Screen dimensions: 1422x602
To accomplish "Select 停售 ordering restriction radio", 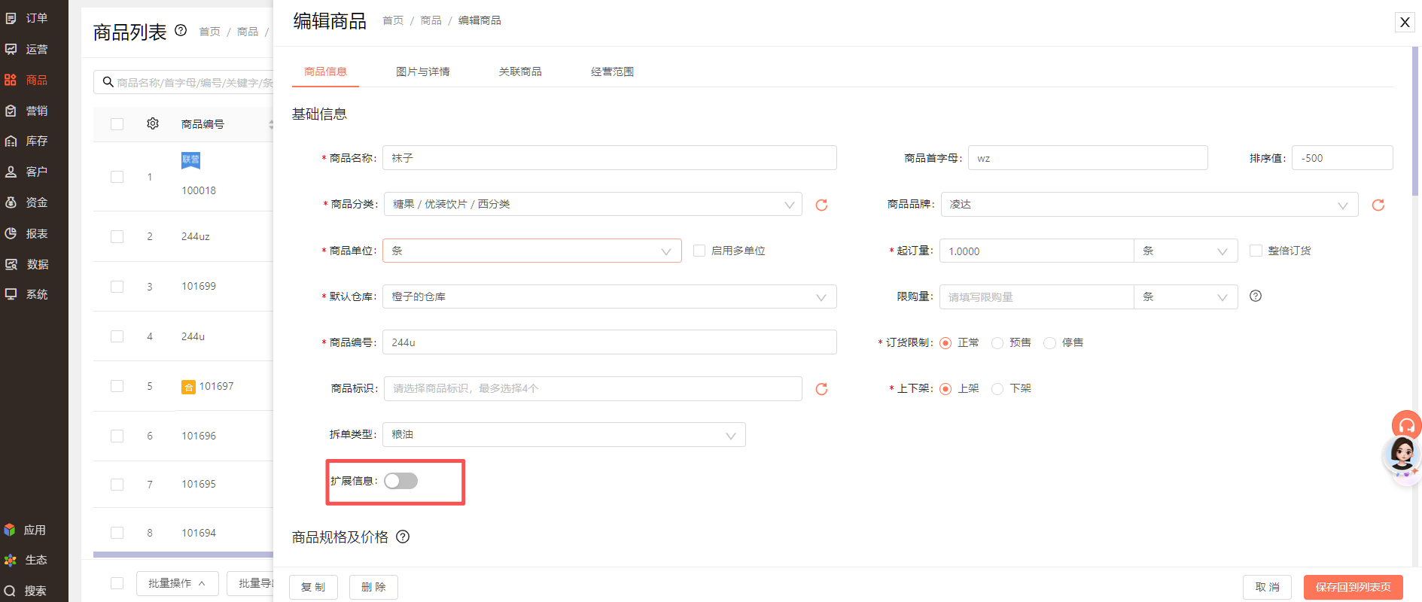I will click(1049, 343).
